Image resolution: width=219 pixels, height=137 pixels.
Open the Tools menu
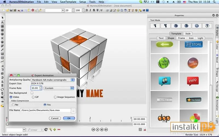pyautogui.click(x=92, y=2)
